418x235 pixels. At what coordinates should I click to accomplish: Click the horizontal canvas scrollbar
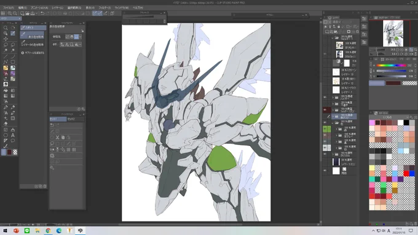coord(181,225)
